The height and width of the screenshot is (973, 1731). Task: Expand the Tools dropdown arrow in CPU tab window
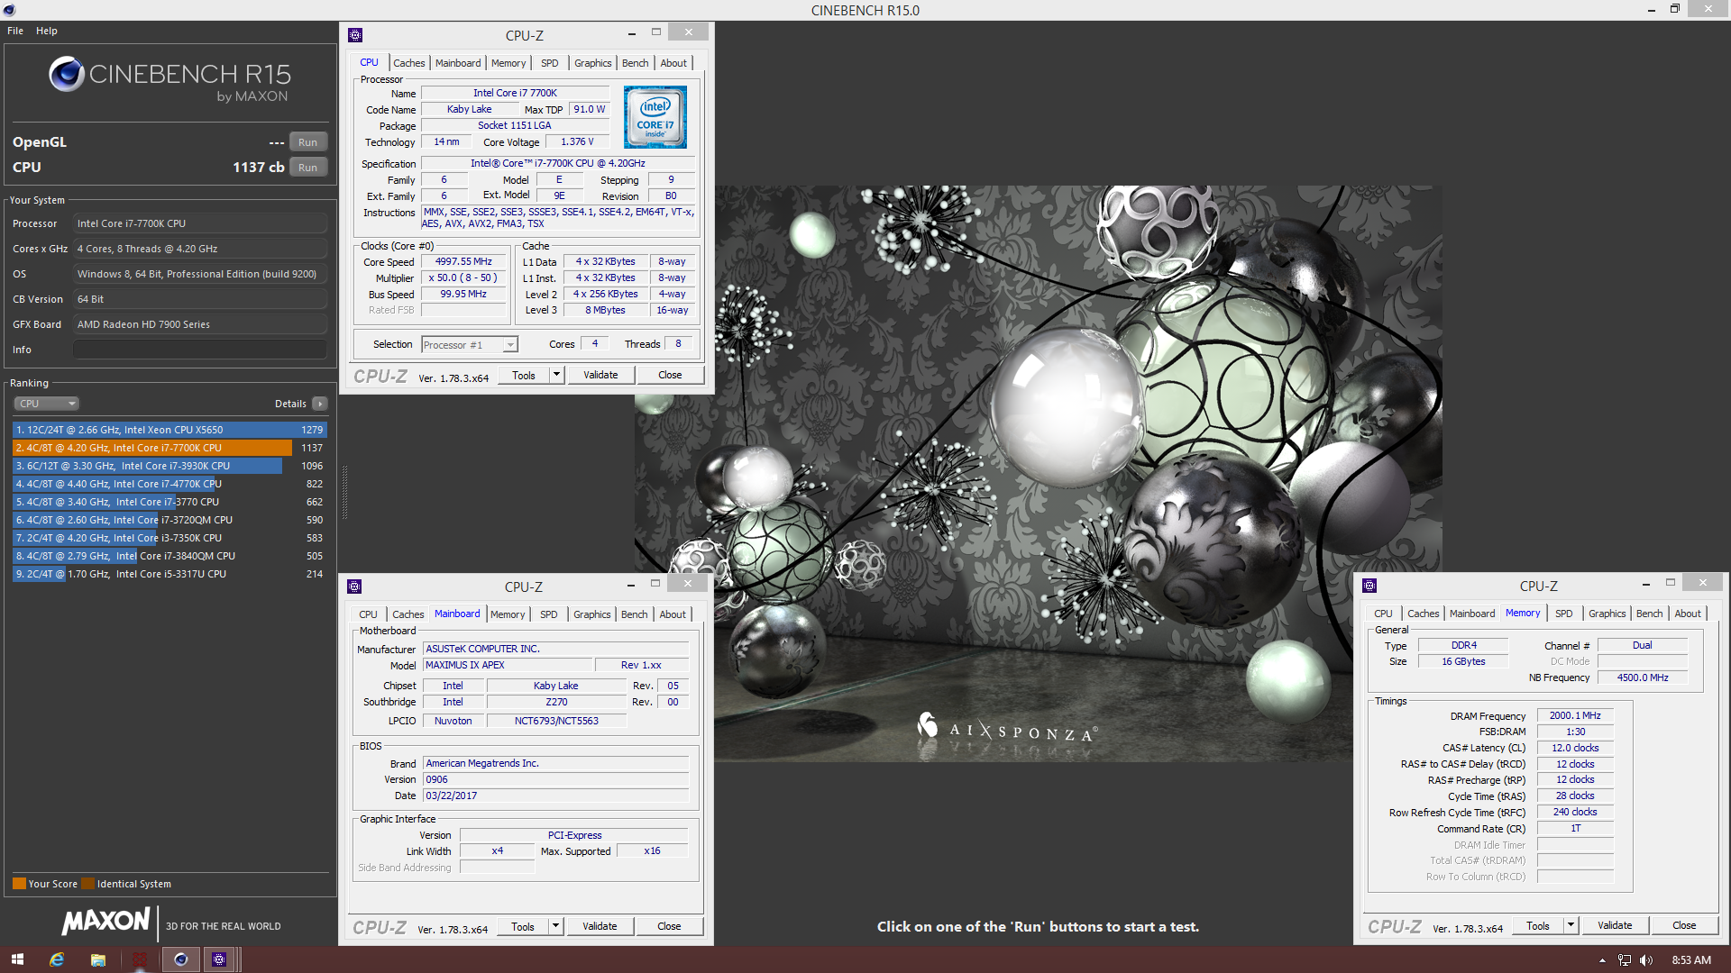click(556, 375)
